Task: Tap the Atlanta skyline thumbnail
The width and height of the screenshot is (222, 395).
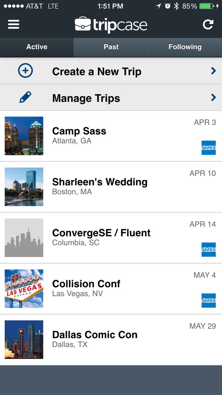Action: pos(24,136)
